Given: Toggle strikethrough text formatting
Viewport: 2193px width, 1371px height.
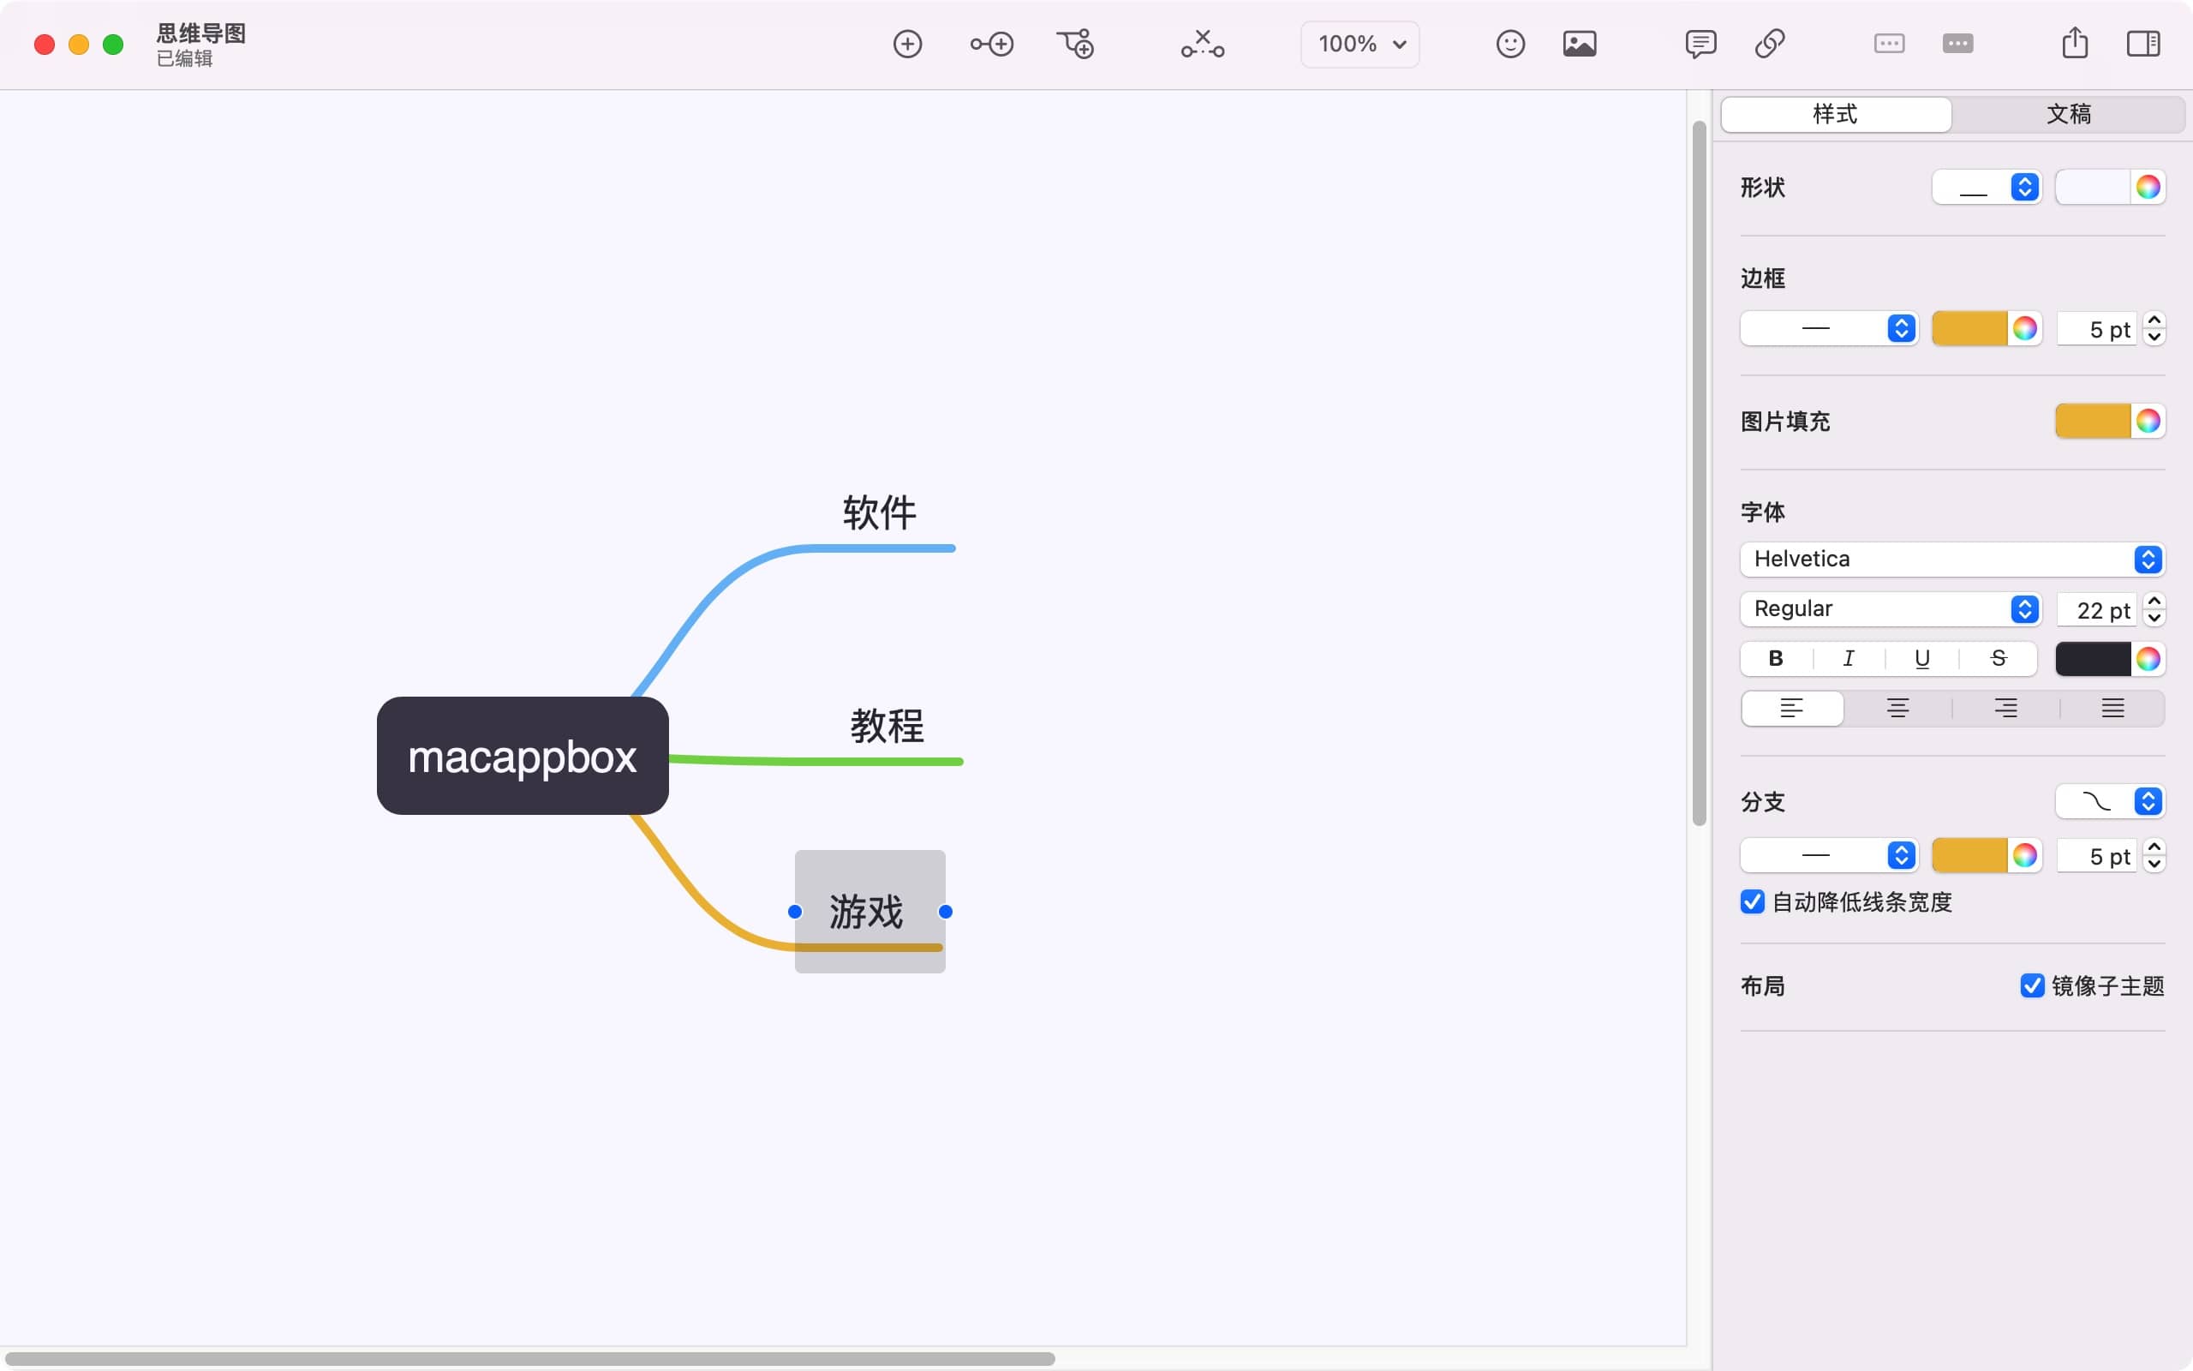Looking at the screenshot, I should pos(1999,658).
